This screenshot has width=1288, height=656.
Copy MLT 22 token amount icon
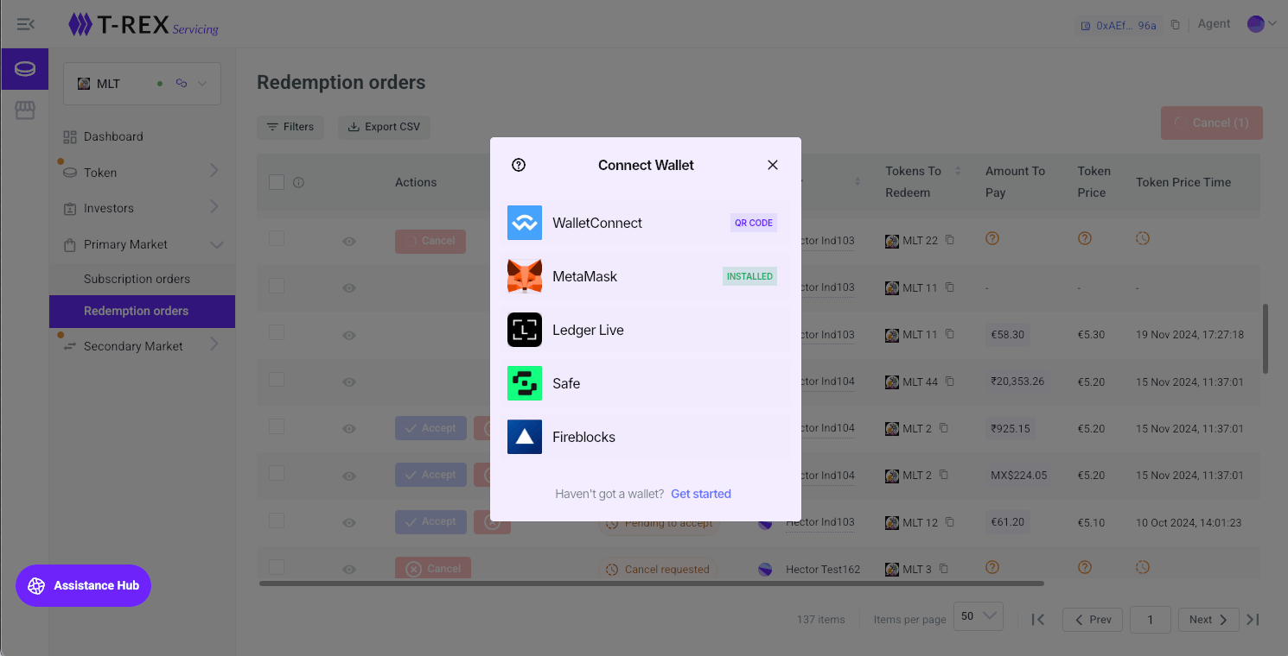[950, 240]
